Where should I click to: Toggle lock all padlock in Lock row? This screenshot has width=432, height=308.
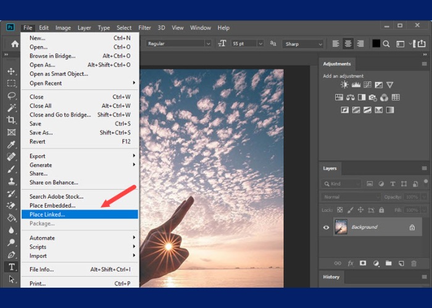point(381,210)
